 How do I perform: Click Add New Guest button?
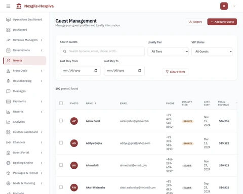click(x=222, y=22)
